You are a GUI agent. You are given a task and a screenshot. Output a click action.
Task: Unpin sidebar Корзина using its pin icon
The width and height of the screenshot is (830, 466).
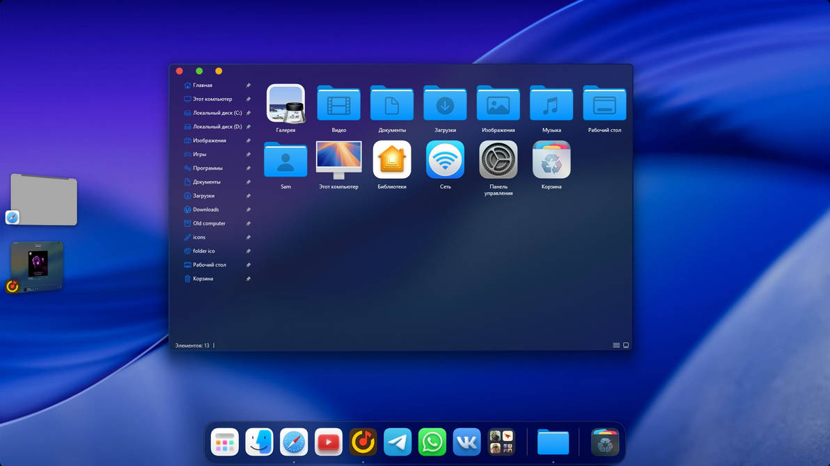(x=249, y=279)
